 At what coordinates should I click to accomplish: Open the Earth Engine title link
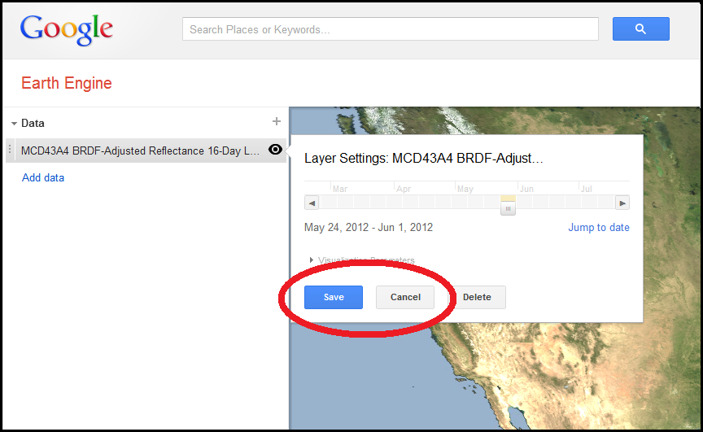[x=67, y=83]
